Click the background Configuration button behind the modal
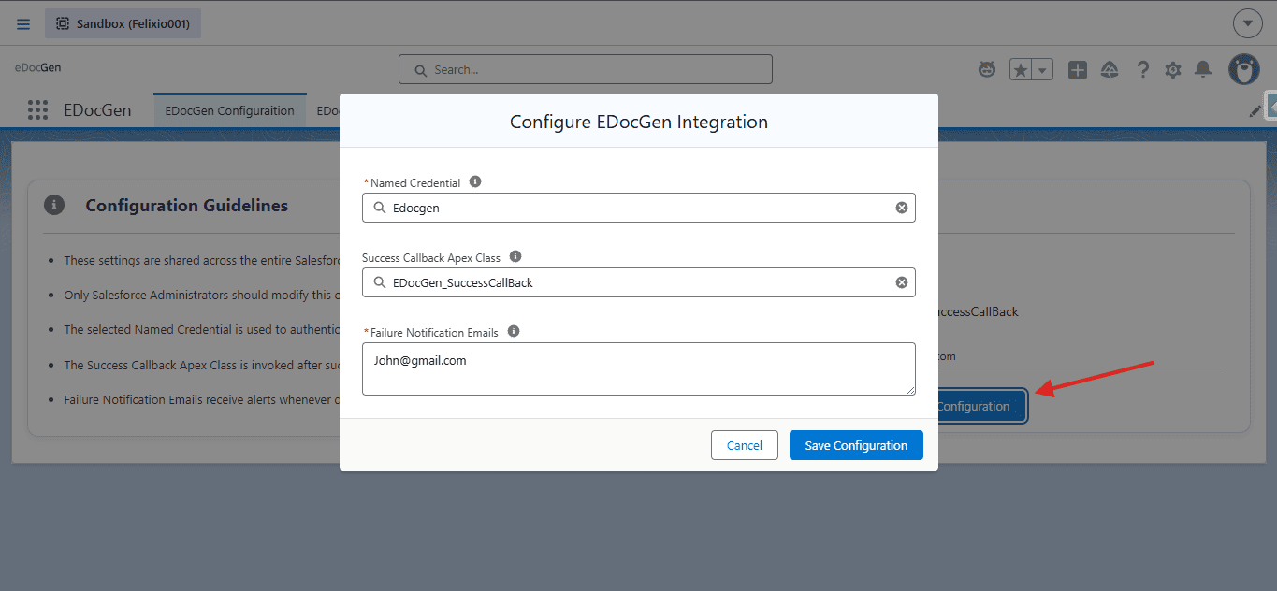This screenshot has width=1277, height=591. [982, 407]
